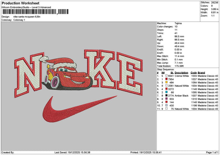The height and width of the screenshot is (155, 220).
Task: Click the Wilcom EmbroideryStudio Level 3 Advanced line
Action: click(x=26, y=7)
